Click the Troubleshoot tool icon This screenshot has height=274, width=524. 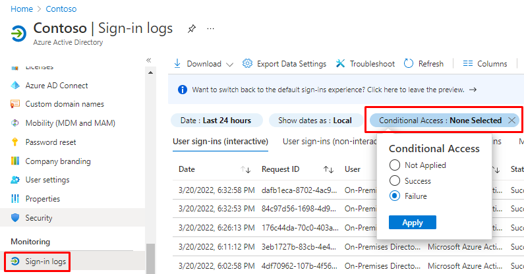point(341,64)
